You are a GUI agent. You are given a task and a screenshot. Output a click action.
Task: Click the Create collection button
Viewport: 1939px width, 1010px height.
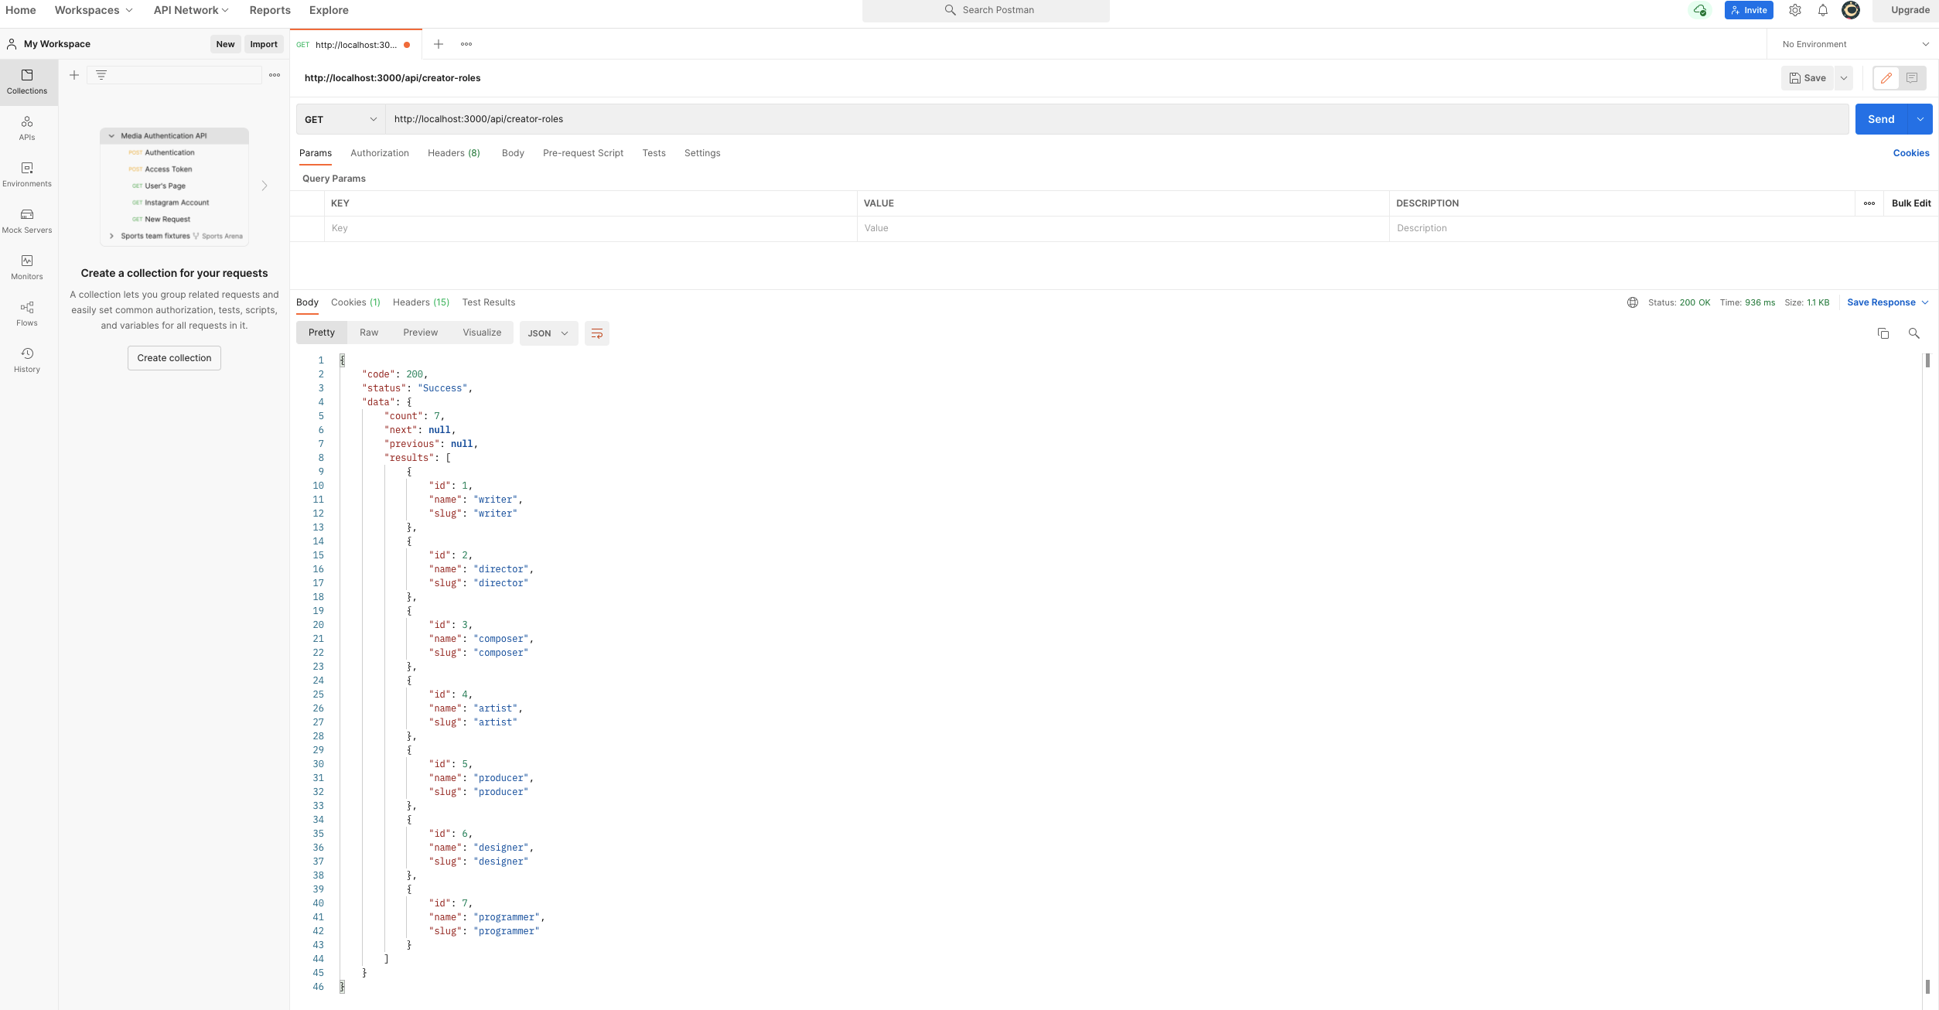[174, 358]
